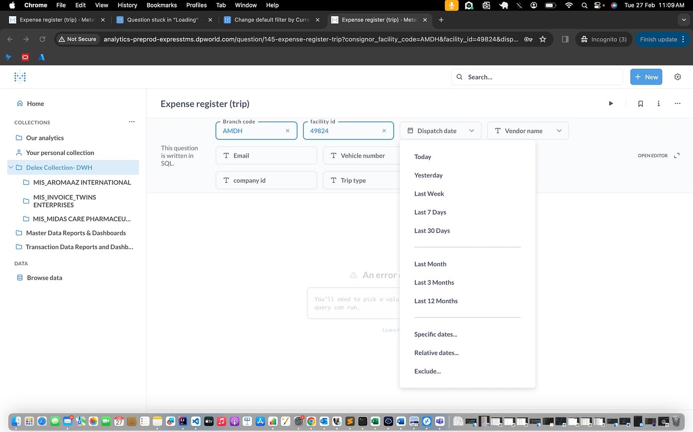Click the Search field at the top

point(537,77)
